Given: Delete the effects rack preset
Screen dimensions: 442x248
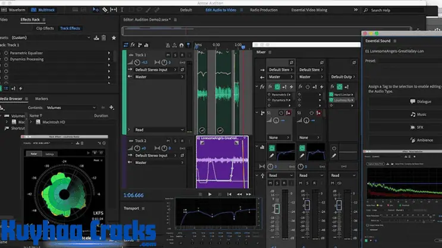Looking at the screenshot, I should point(104,37).
